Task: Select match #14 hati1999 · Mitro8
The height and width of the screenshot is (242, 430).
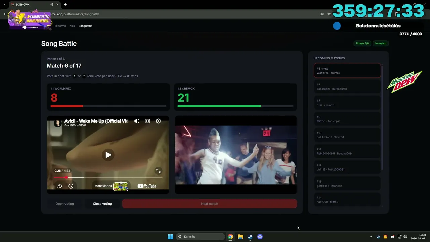Action: coord(347,200)
